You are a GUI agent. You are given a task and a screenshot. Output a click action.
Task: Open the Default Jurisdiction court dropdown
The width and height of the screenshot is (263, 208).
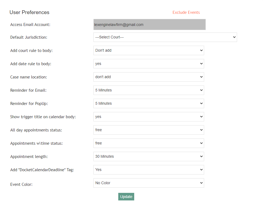pyautogui.click(x=165, y=37)
